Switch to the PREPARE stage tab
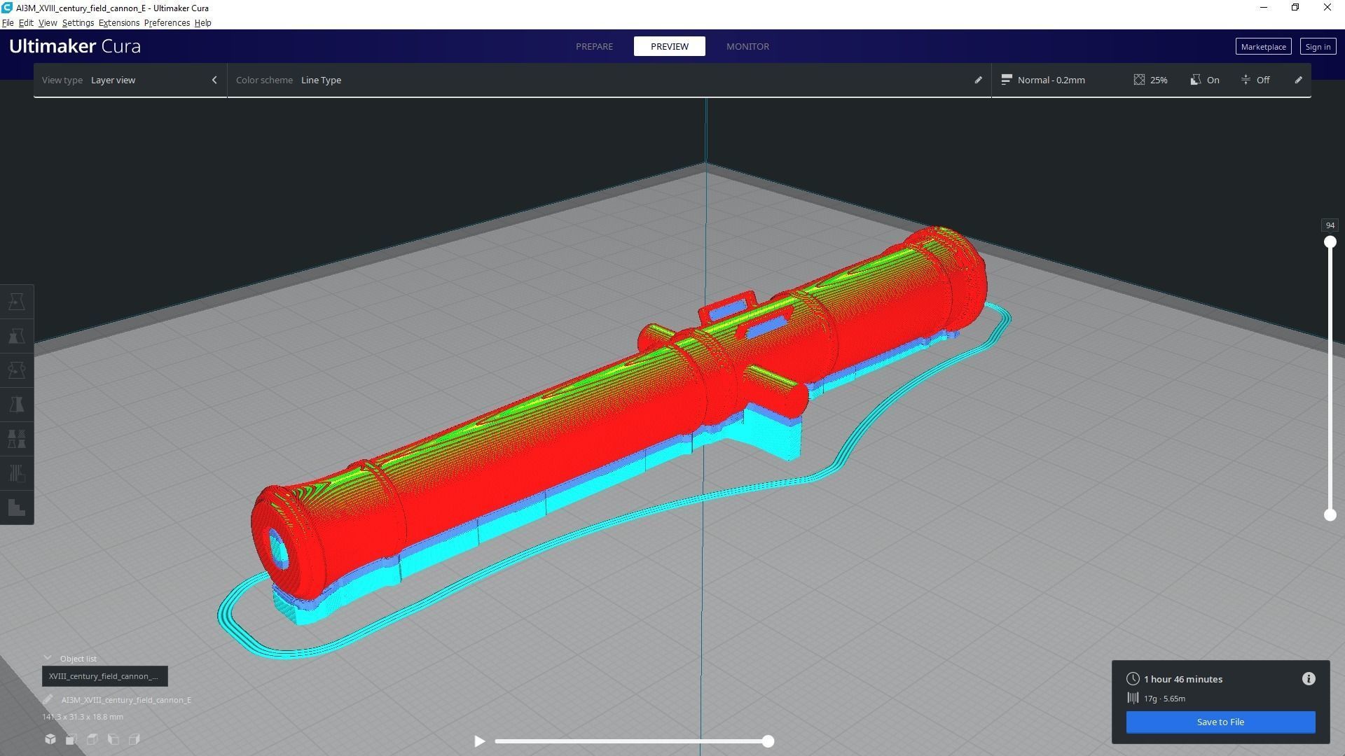This screenshot has height=756, width=1345. pos(594,46)
